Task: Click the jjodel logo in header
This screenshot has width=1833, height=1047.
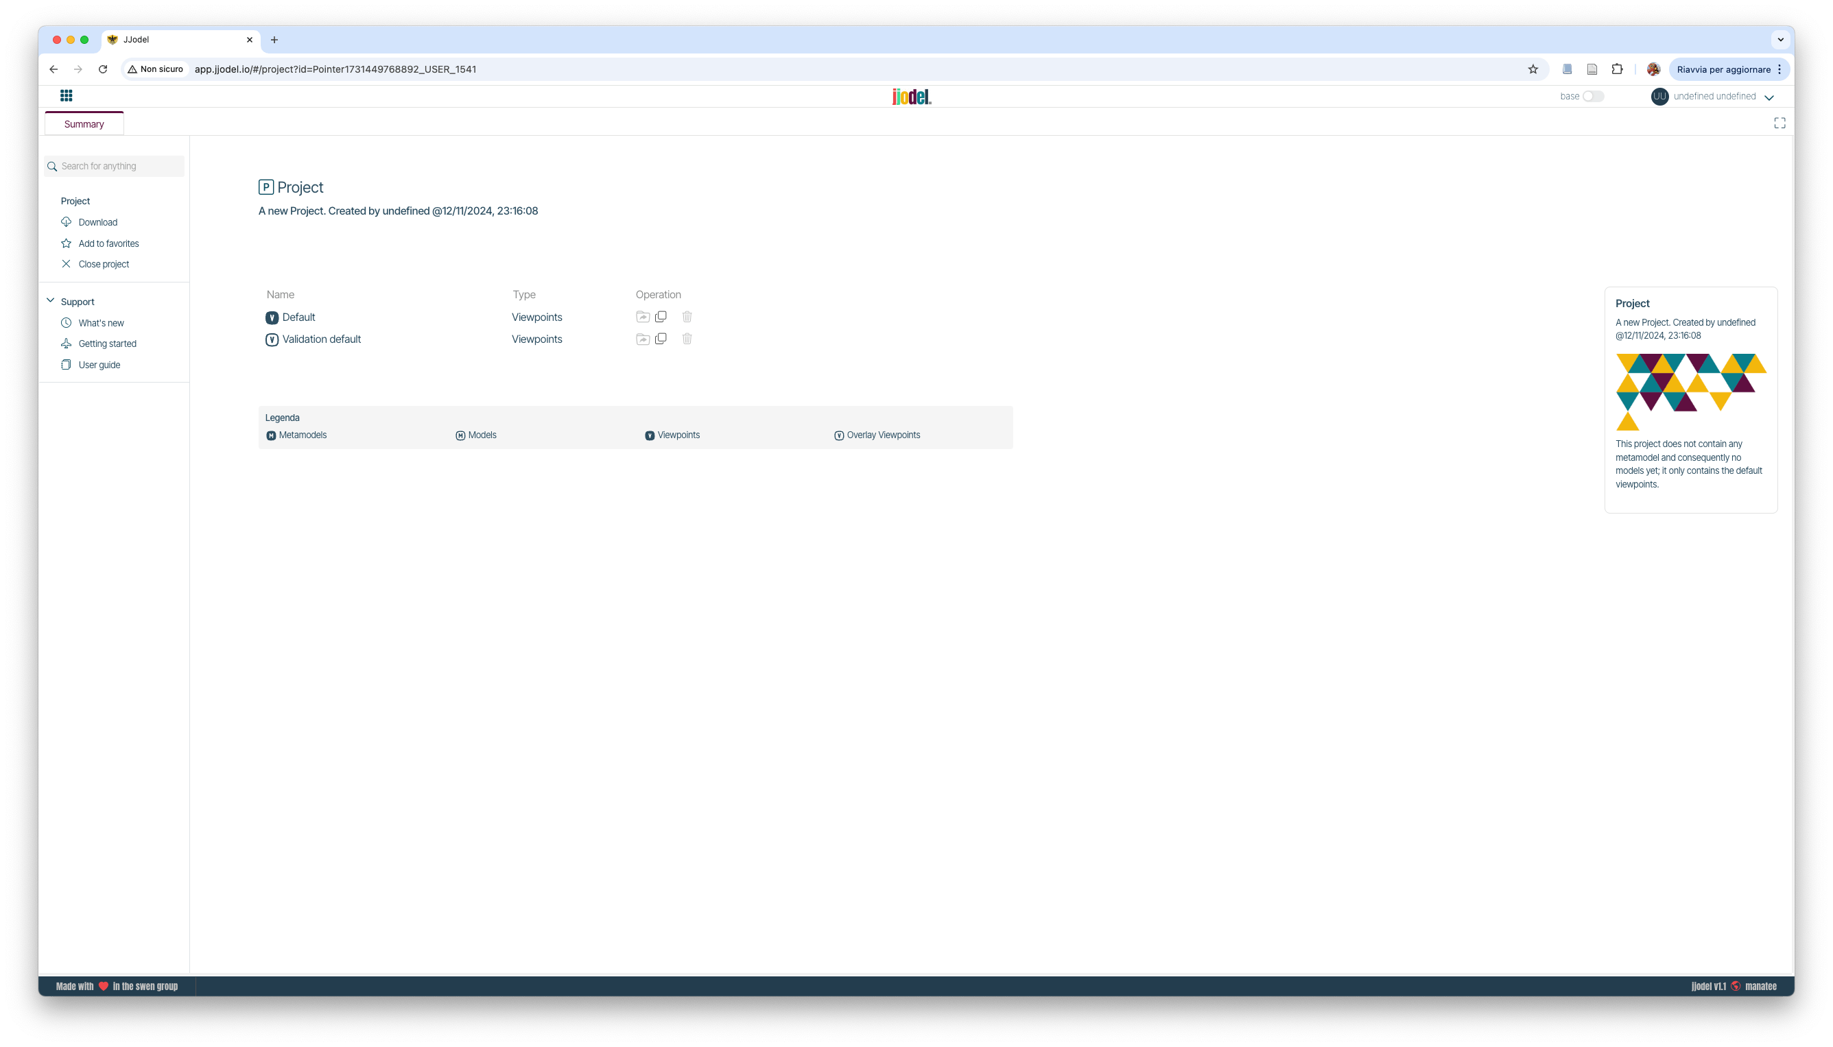Action: [x=912, y=97]
